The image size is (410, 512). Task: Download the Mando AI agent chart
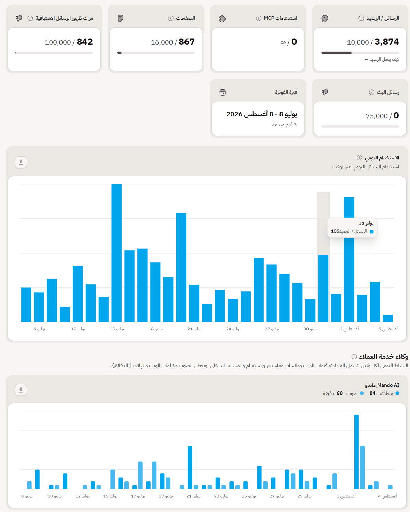[x=21, y=389]
